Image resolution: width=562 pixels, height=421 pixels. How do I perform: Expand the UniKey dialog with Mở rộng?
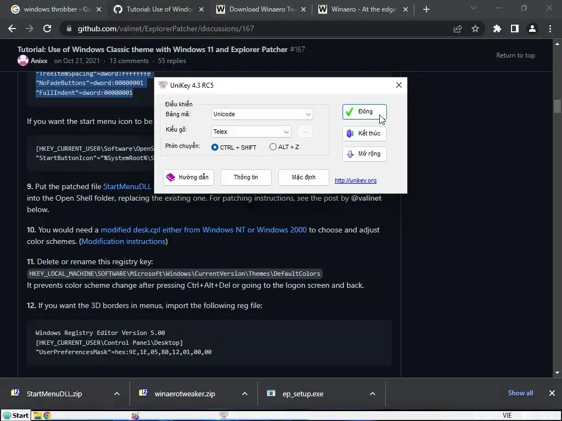[x=364, y=154]
